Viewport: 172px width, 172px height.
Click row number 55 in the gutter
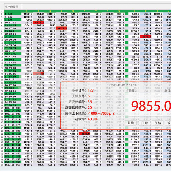(x=2, y=165)
